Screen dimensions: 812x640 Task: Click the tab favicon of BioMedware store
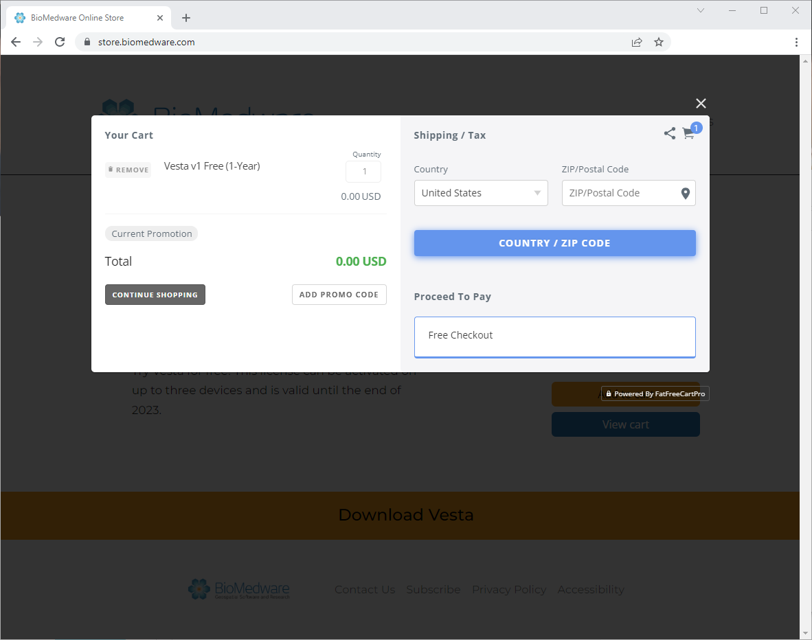20,18
